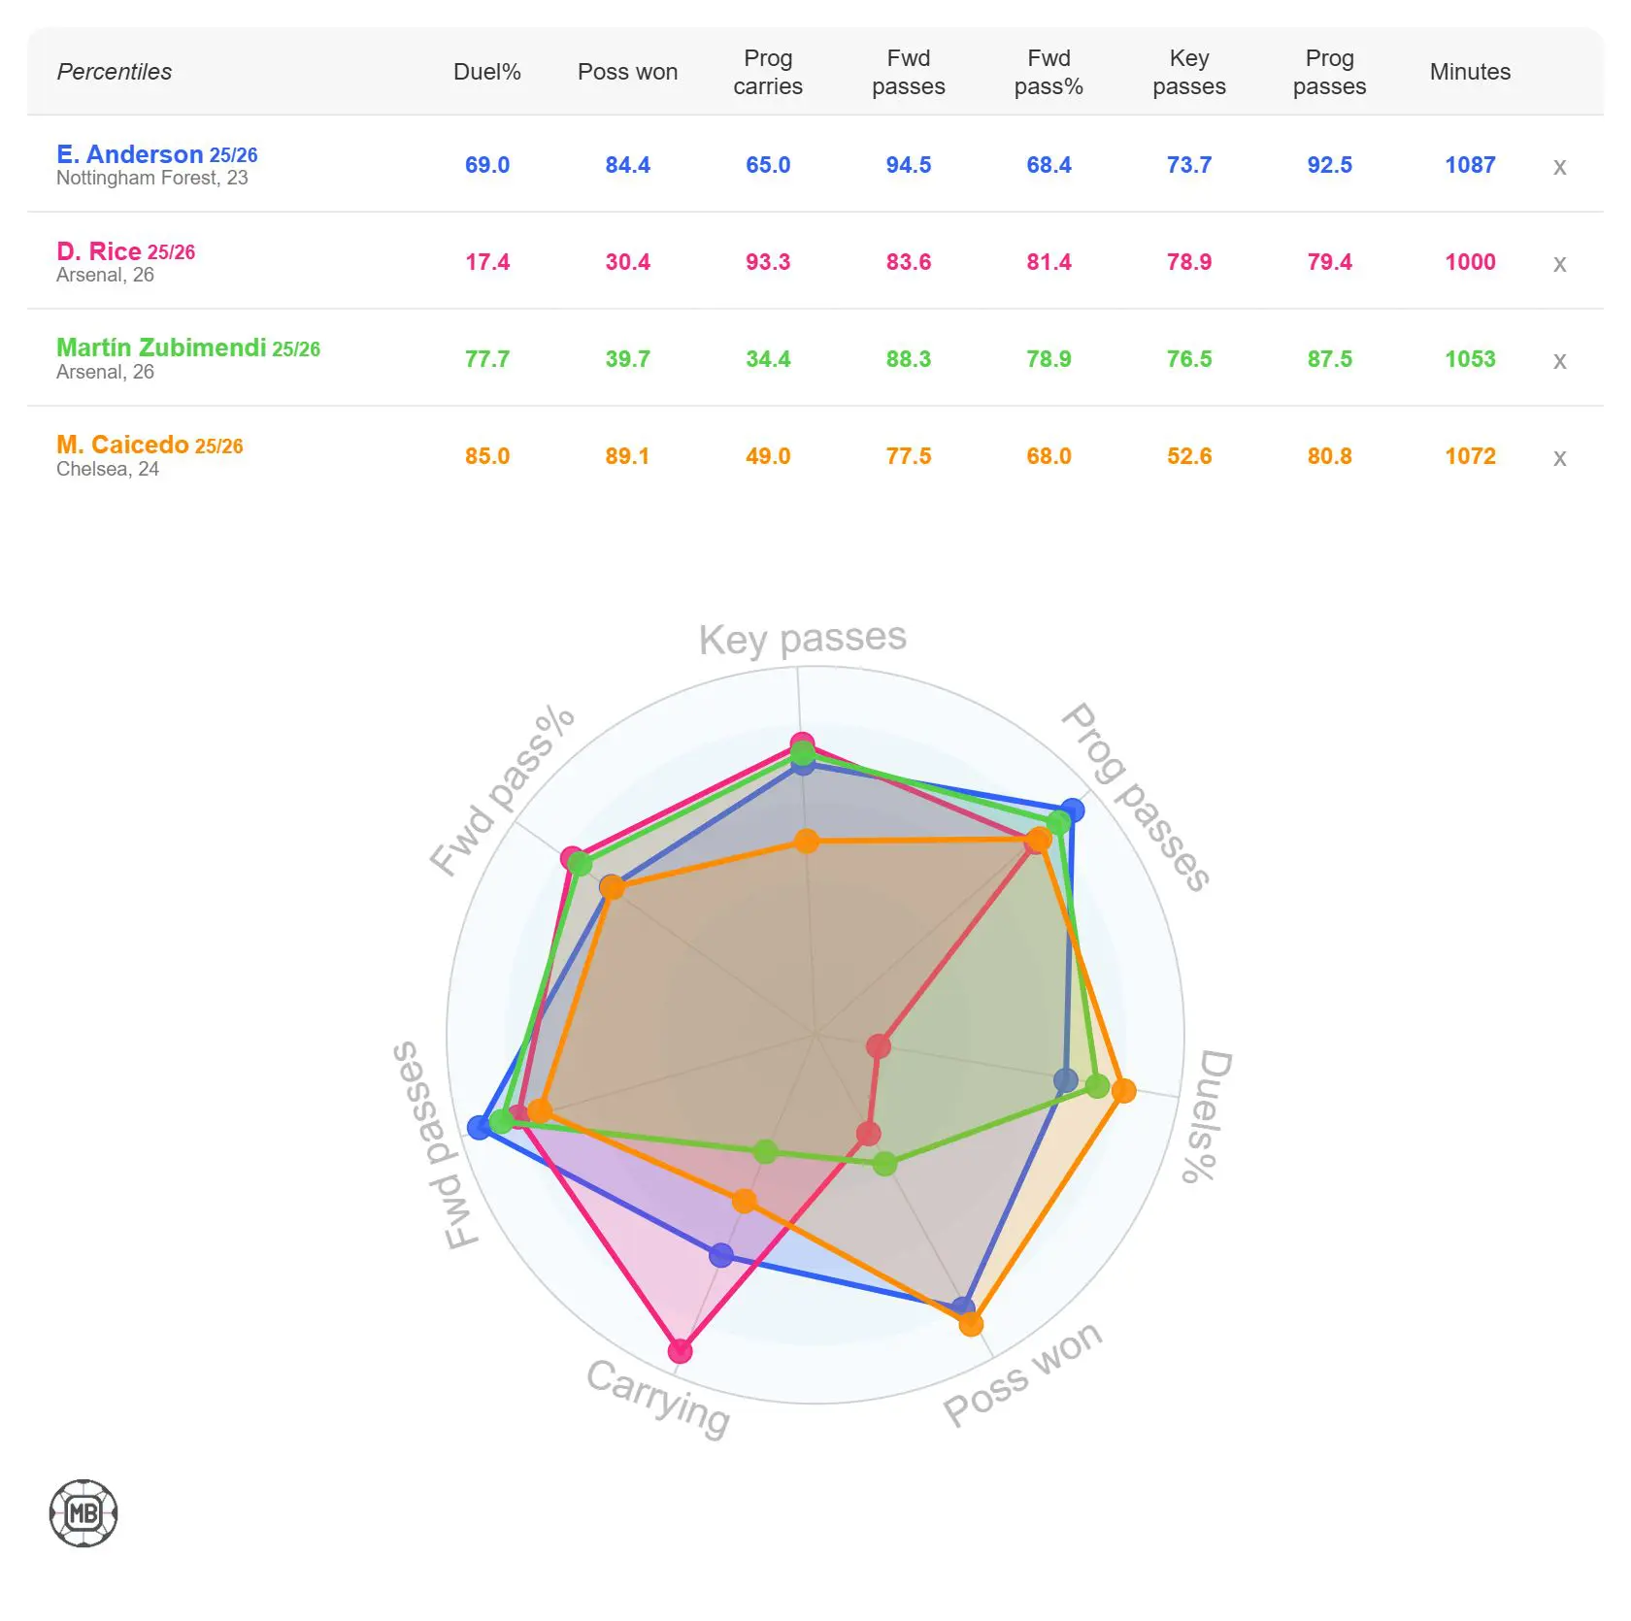
Task: Click Caicedo's orange Duels% radar point
Action: click(1123, 1091)
